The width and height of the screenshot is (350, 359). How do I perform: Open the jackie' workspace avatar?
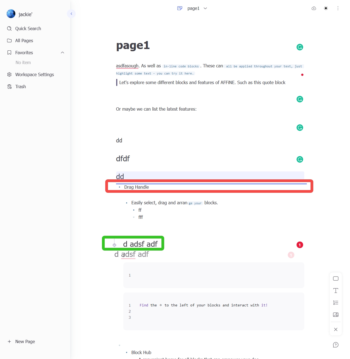[x=11, y=14]
